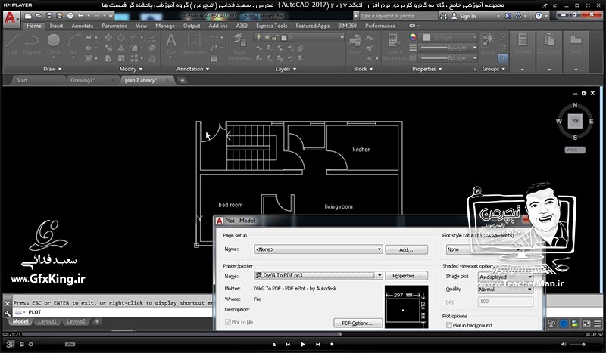Click the Add... button in Page setup
The height and width of the screenshot is (353, 606).
click(x=406, y=249)
